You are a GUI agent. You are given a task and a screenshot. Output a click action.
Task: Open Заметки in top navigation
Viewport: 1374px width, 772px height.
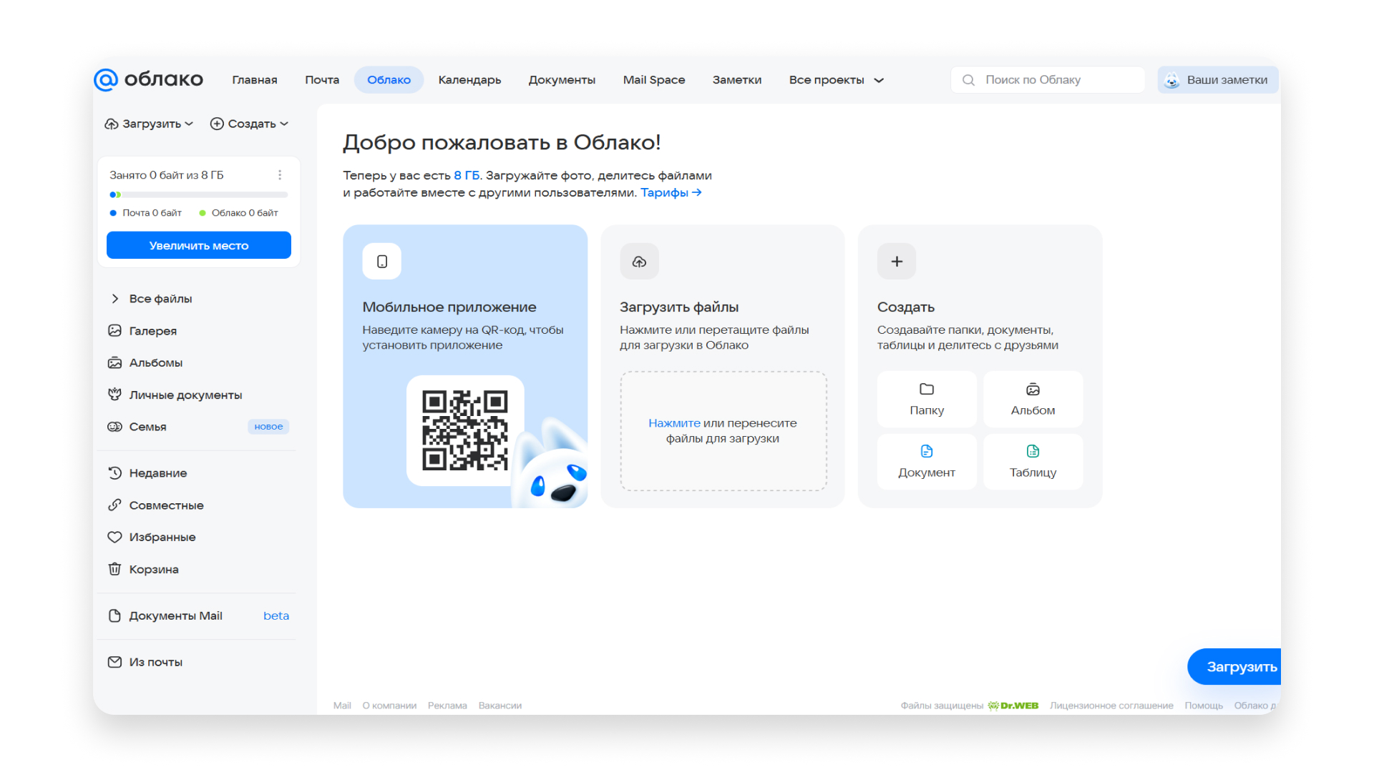737,80
